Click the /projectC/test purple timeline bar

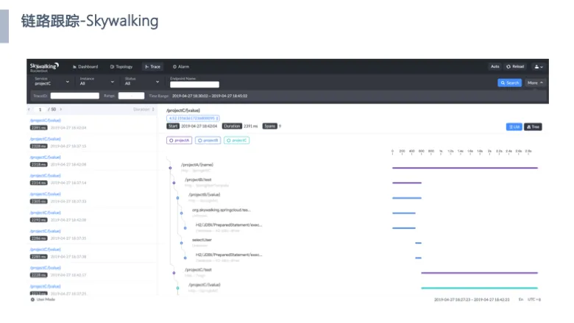[x=480, y=273]
